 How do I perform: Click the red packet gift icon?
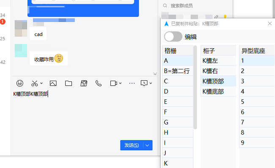point(84,83)
